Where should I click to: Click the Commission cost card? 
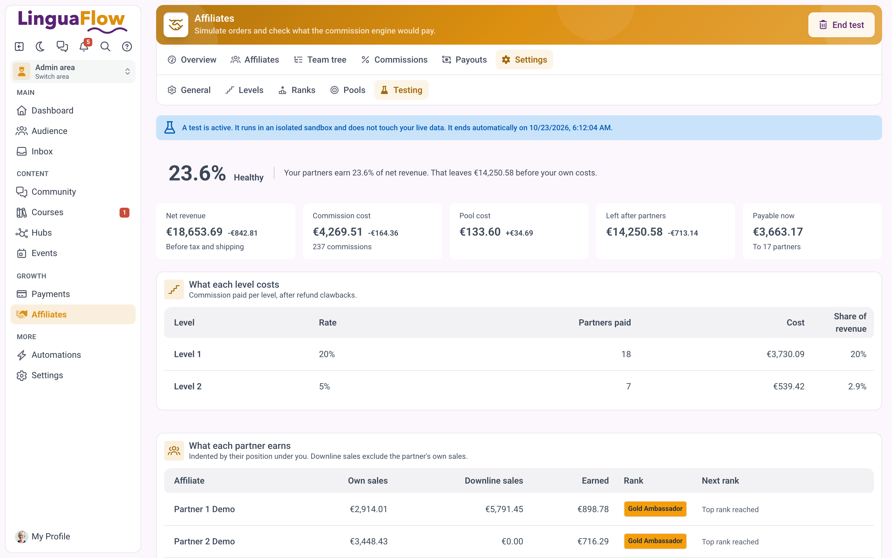[372, 231]
